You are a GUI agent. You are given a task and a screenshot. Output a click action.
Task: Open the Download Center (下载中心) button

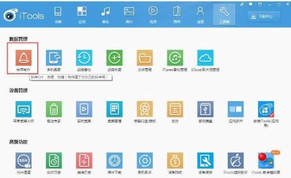[x=264, y=16]
